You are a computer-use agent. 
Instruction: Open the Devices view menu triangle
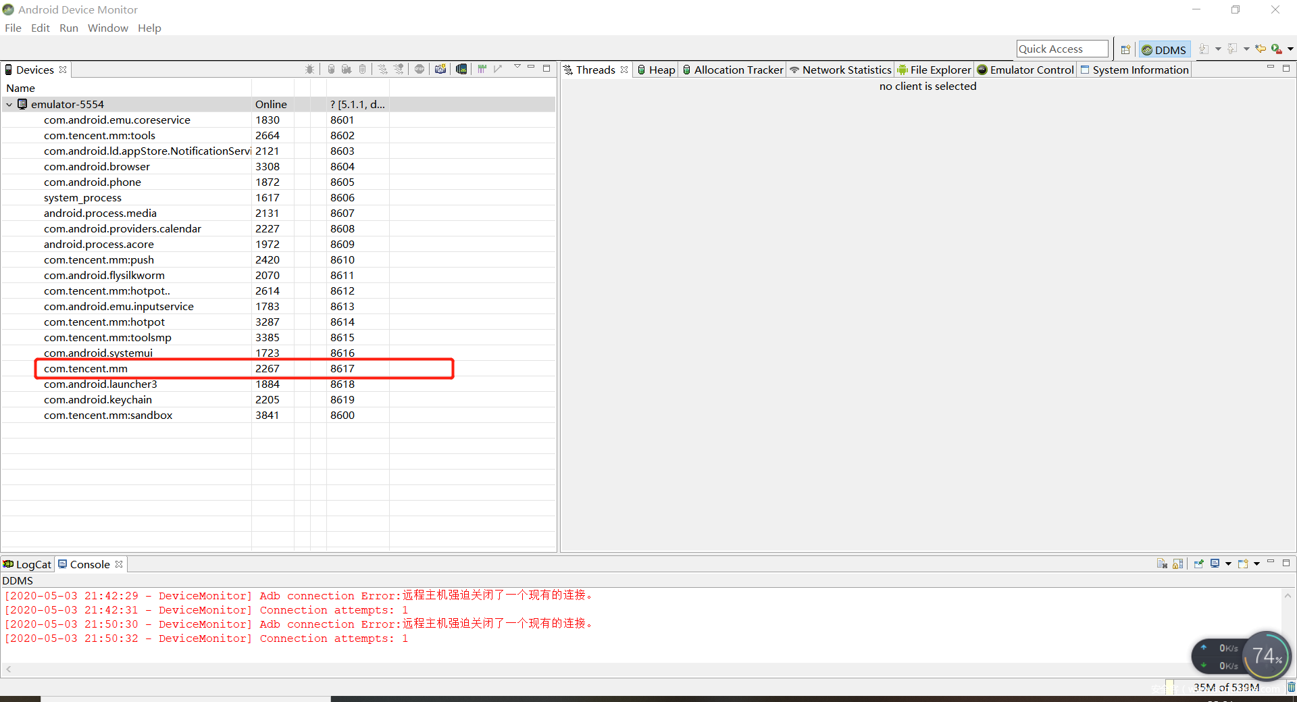pyautogui.click(x=517, y=67)
